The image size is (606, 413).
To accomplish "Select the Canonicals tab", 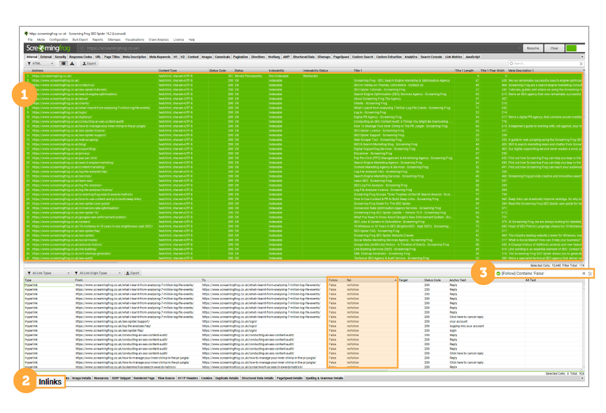I will pos(223,57).
